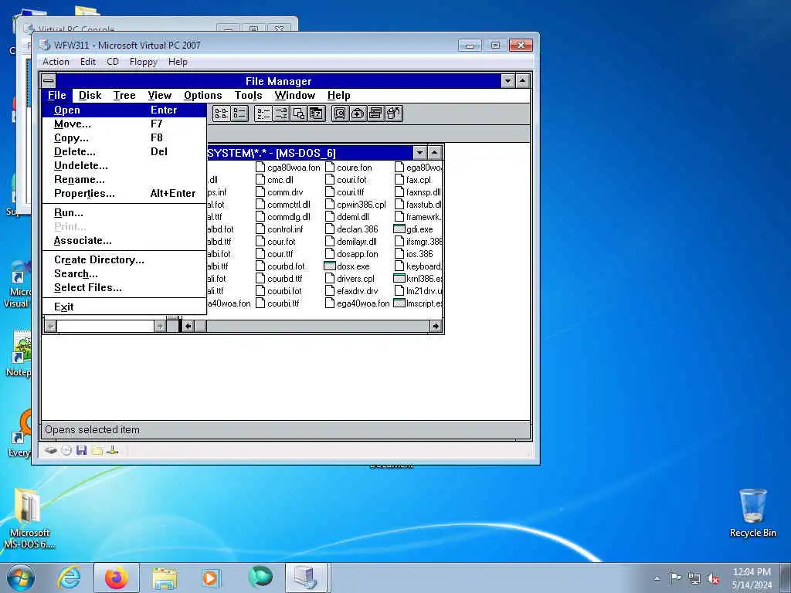791x593 pixels.
Task: Click volume muted icon in system tray
Action: [713, 578]
